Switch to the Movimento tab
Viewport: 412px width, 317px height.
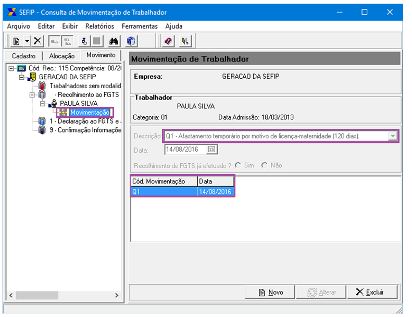[x=101, y=55]
